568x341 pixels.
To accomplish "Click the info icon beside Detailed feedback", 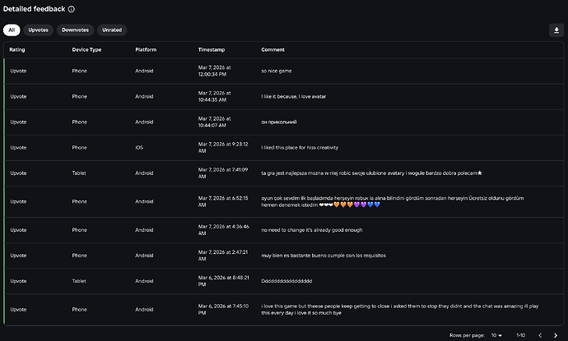I will (72, 9).
